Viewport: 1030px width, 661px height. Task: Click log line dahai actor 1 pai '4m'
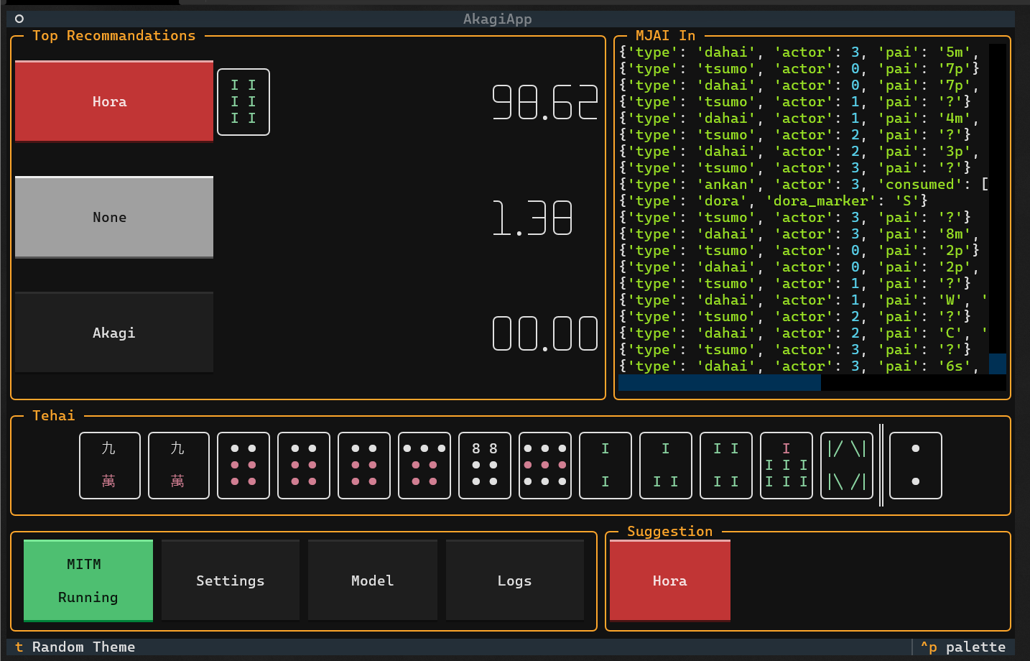[799, 118]
